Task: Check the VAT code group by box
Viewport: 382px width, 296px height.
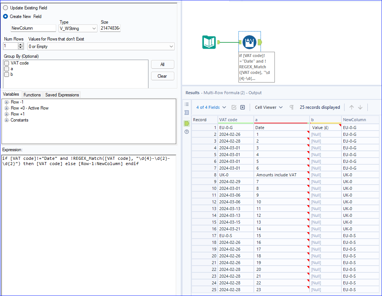Action: coord(7,63)
